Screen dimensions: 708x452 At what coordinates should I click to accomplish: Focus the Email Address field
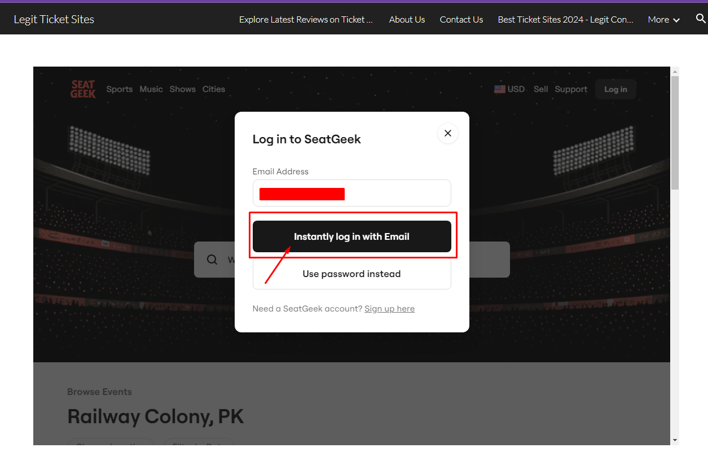[x=352, y=193]
